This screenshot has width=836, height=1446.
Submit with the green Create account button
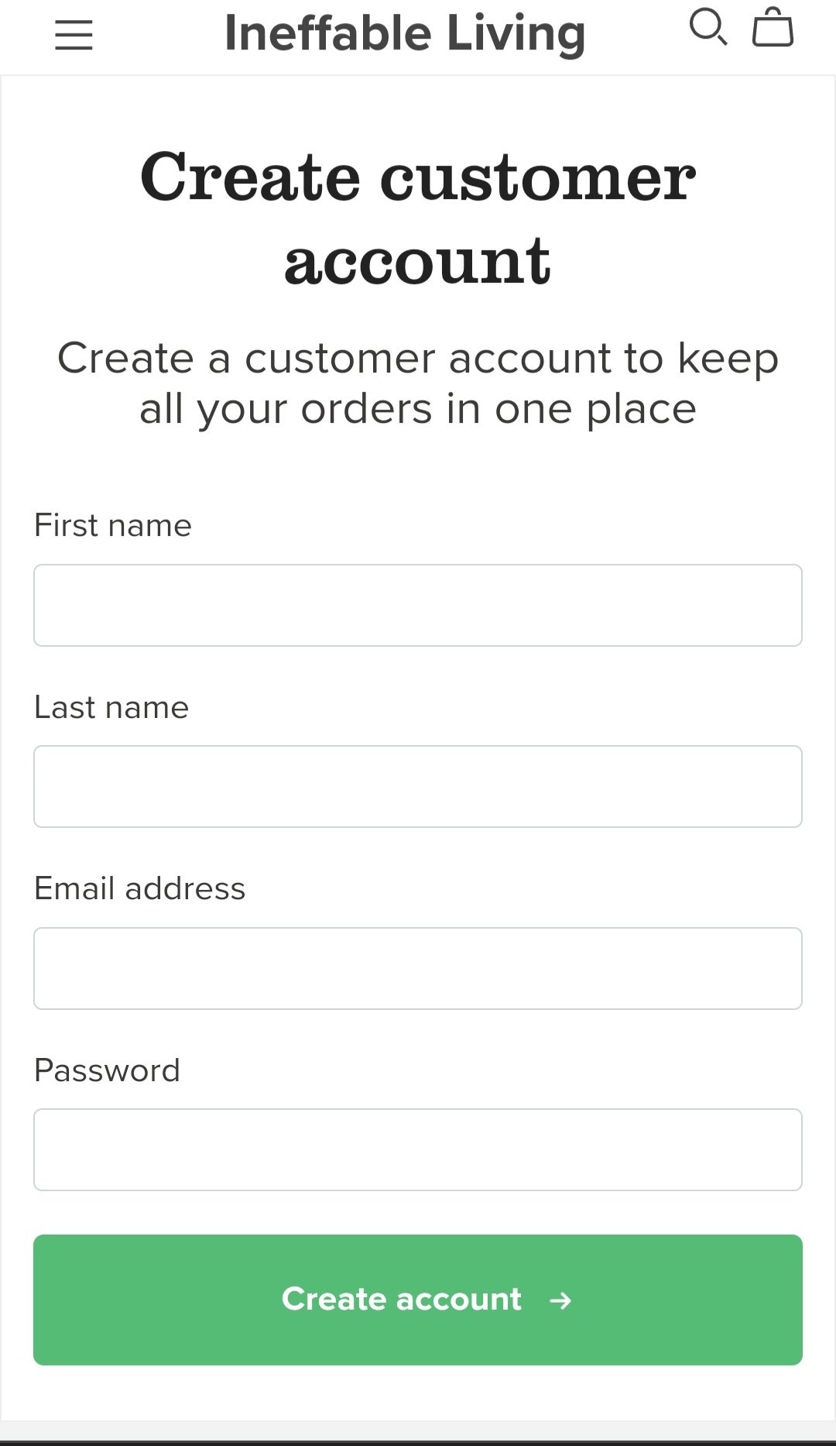tap(418, 1300)
